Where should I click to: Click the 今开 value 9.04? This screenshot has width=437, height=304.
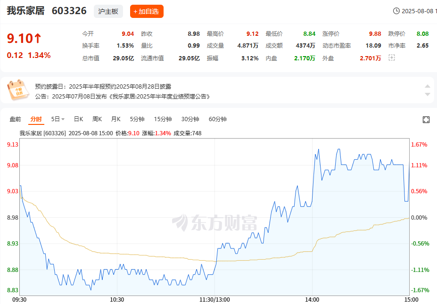(128, 34)
